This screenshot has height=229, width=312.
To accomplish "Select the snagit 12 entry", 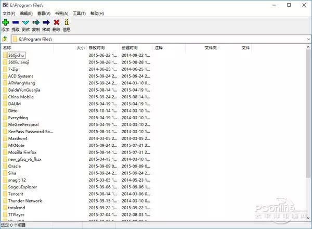I will tap(17, 180).
